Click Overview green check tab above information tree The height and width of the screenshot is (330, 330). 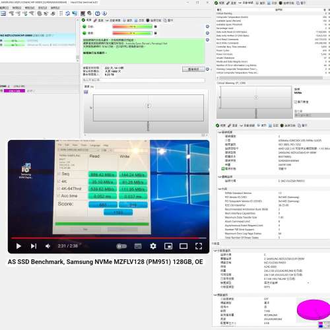tap(220, 125)
